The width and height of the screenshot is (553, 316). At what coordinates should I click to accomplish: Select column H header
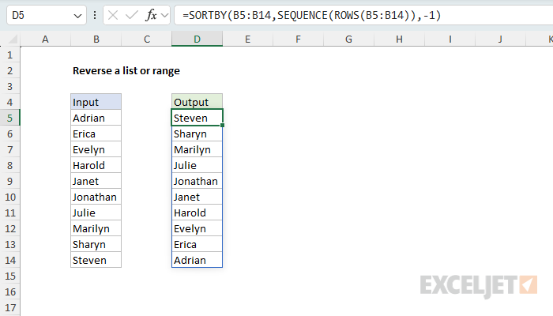(x=399, y=39)
